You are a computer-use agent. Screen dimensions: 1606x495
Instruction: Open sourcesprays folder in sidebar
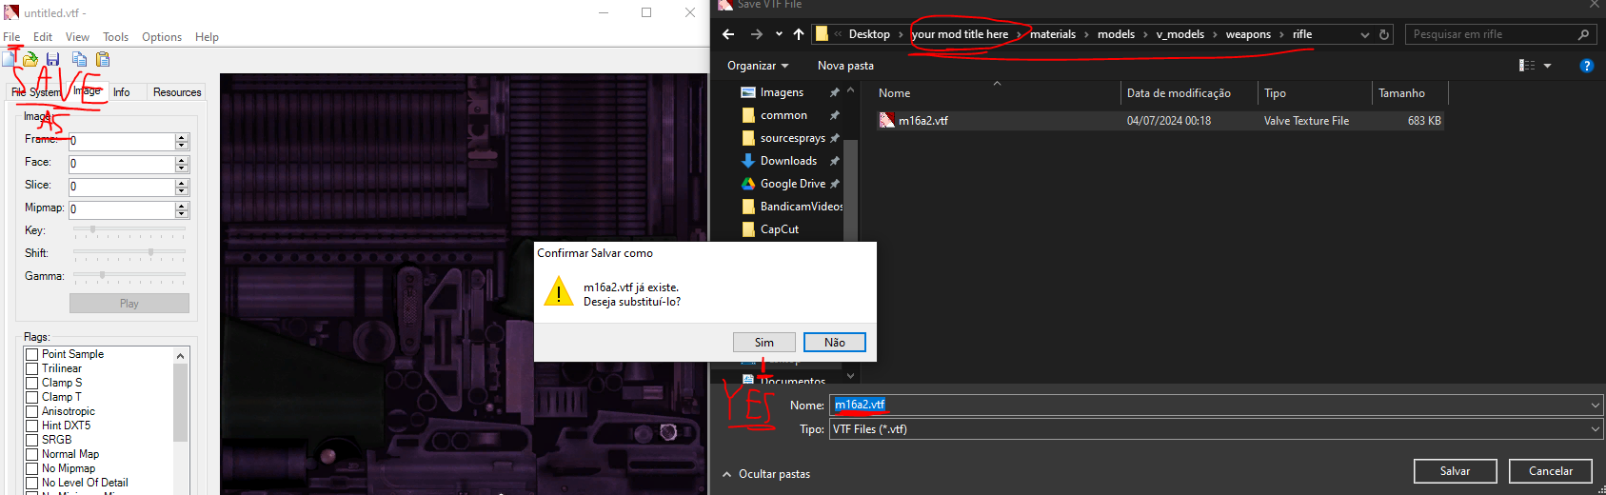click(x=792, y=138)
